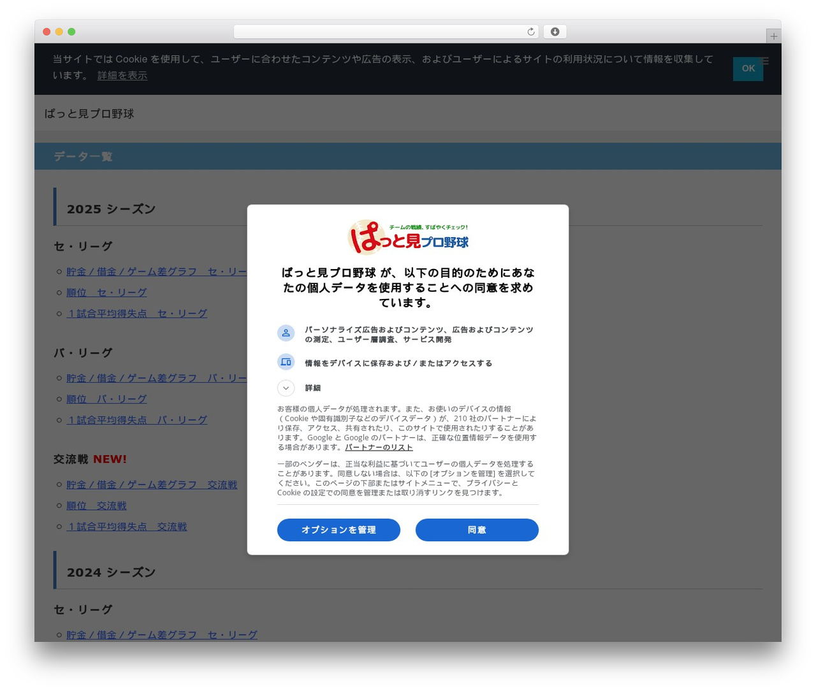Click ぱっと見プロ野球 site title
This screenshot has width=816, height=691.
[89, 113]
